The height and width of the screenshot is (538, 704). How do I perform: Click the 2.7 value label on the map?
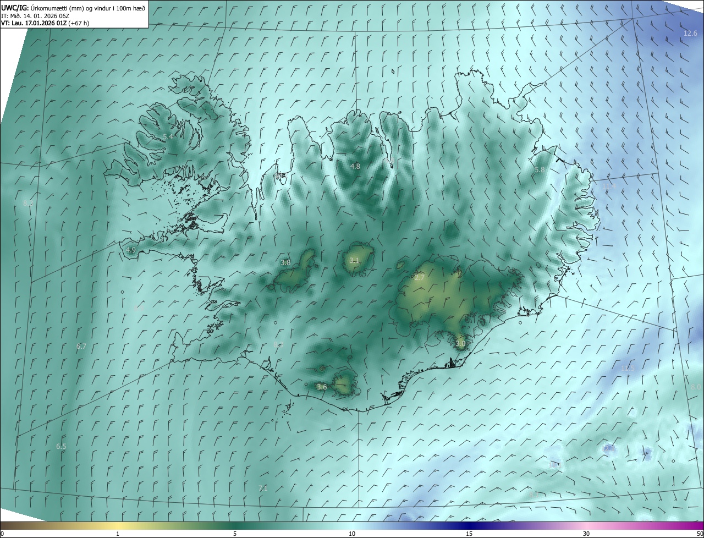pyautogui.click(x=419, y=278)
